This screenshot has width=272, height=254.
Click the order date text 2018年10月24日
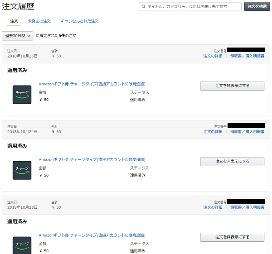(x=22, y=132)
